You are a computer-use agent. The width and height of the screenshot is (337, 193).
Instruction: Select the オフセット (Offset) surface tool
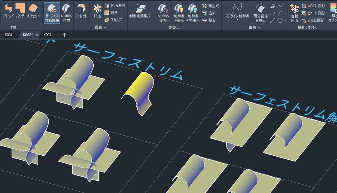(33, 10)
